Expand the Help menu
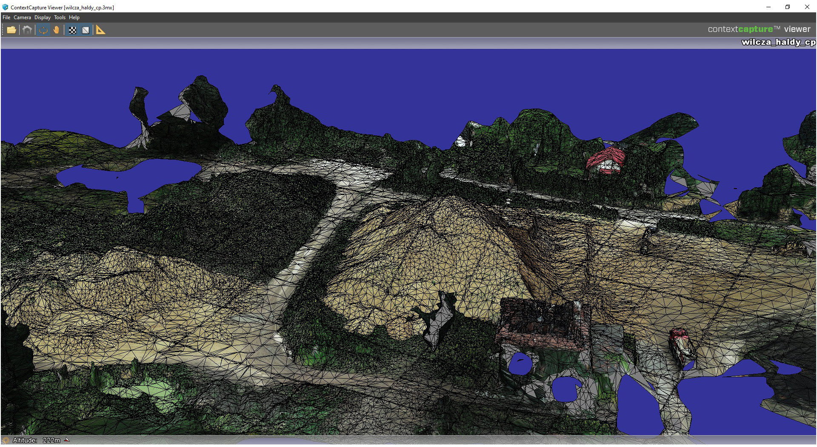Viewport: 817px width, 447px height. coord(74,17)
